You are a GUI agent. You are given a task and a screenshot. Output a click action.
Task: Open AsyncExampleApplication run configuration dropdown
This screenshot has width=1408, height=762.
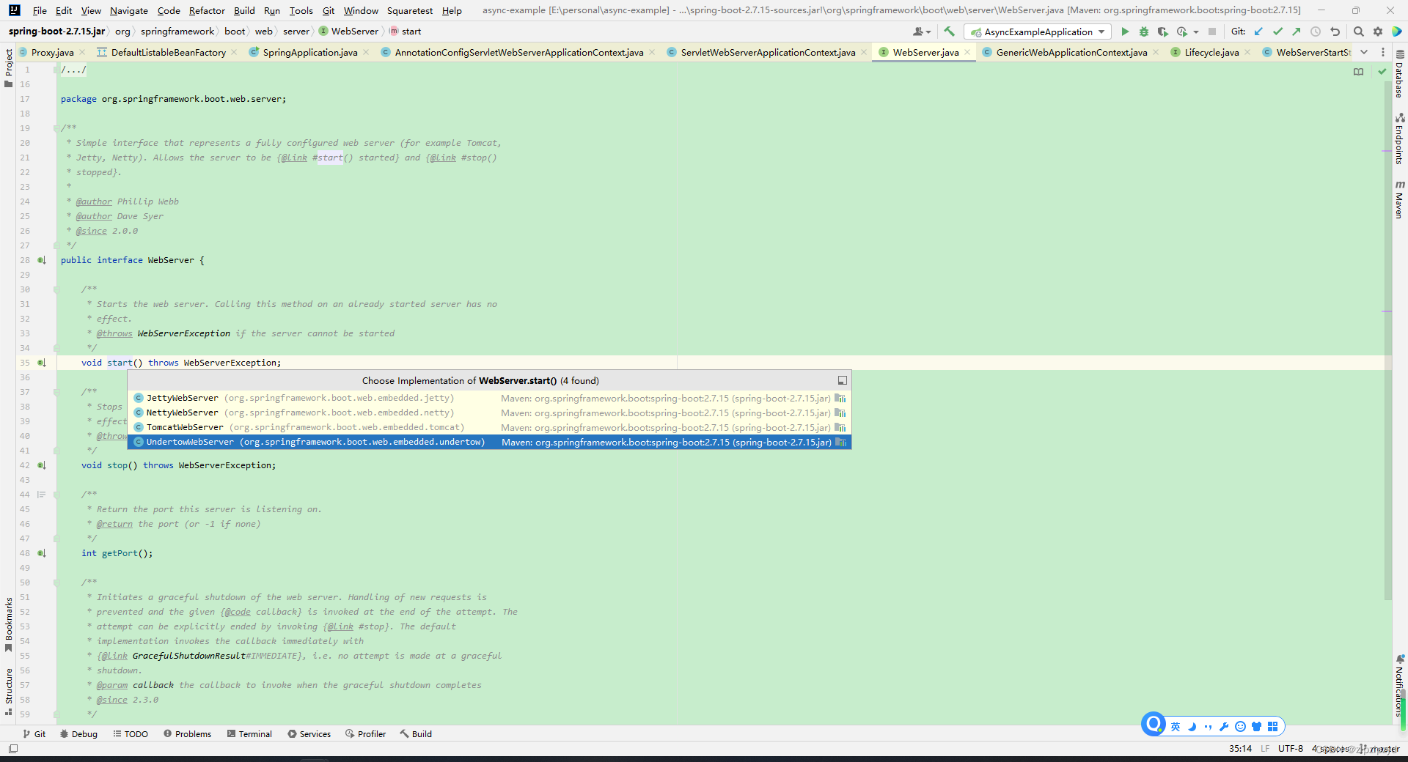1038,32
